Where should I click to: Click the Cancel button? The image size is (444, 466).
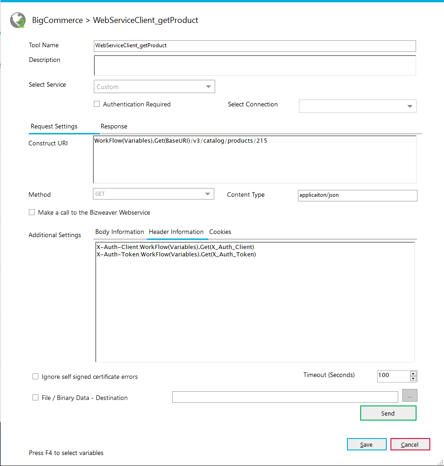point(410,444)
